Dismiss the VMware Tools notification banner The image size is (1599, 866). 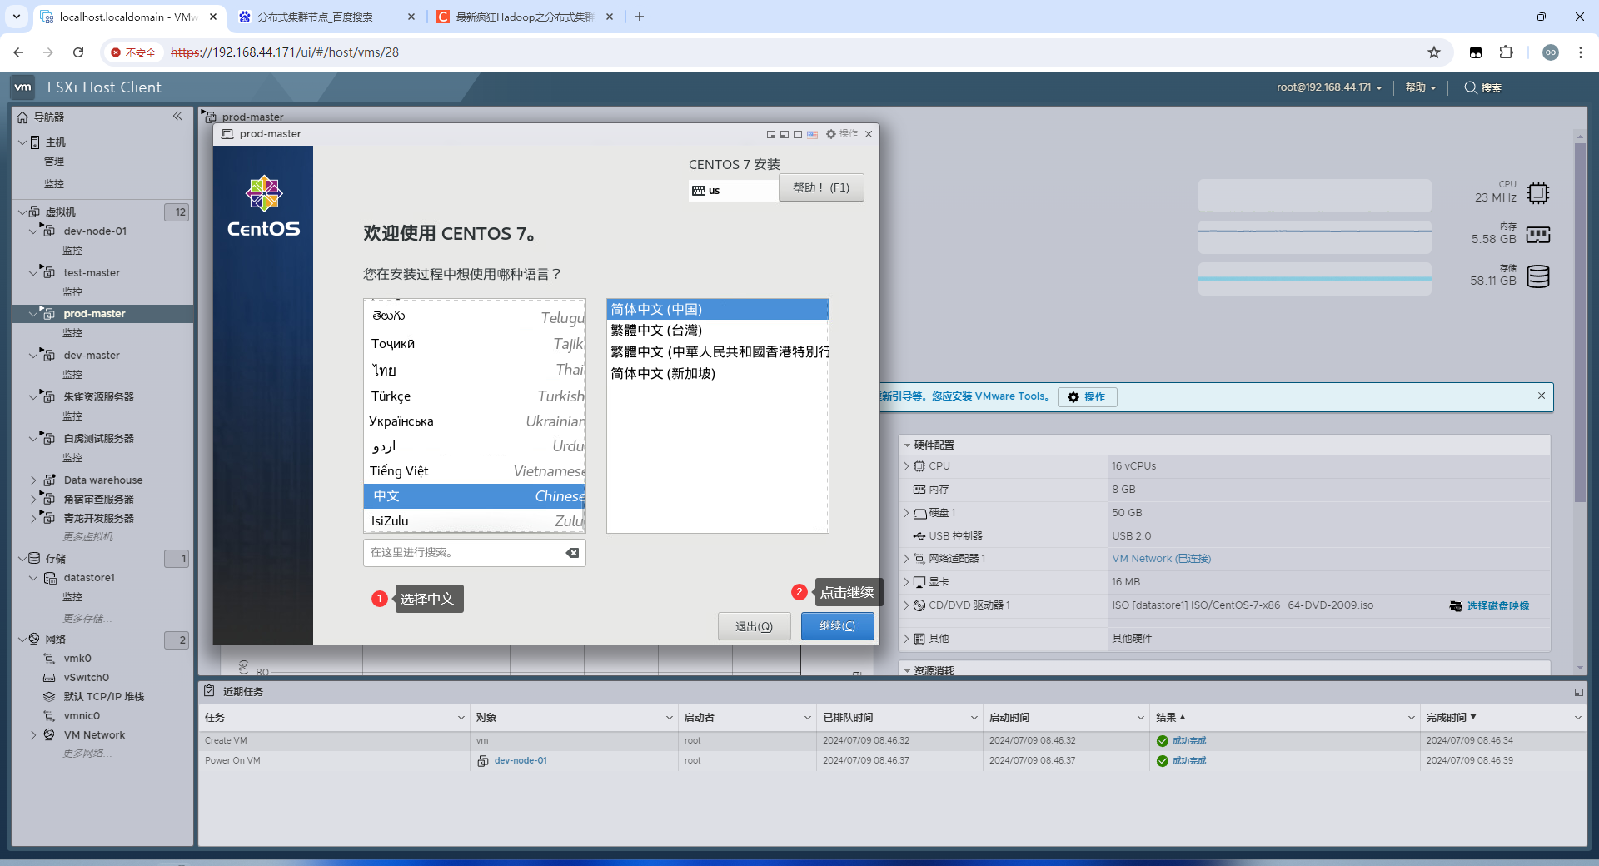click(1541, 396)
